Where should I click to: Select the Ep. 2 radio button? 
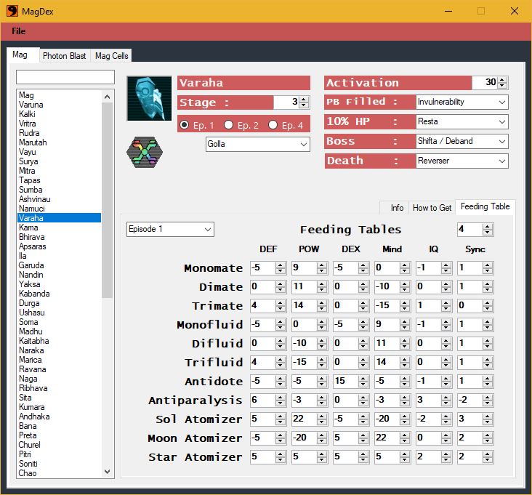pyautogui.click(x=228, y=125)
